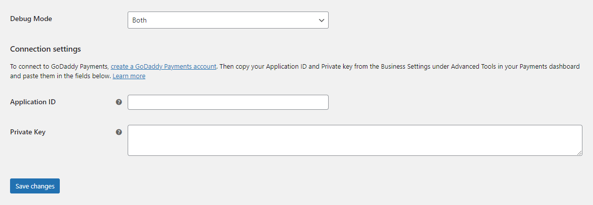Click inside the Private Key textarea
Image resolution: width=593 pixels, height=205 pixels.
[x=354, y=140]
